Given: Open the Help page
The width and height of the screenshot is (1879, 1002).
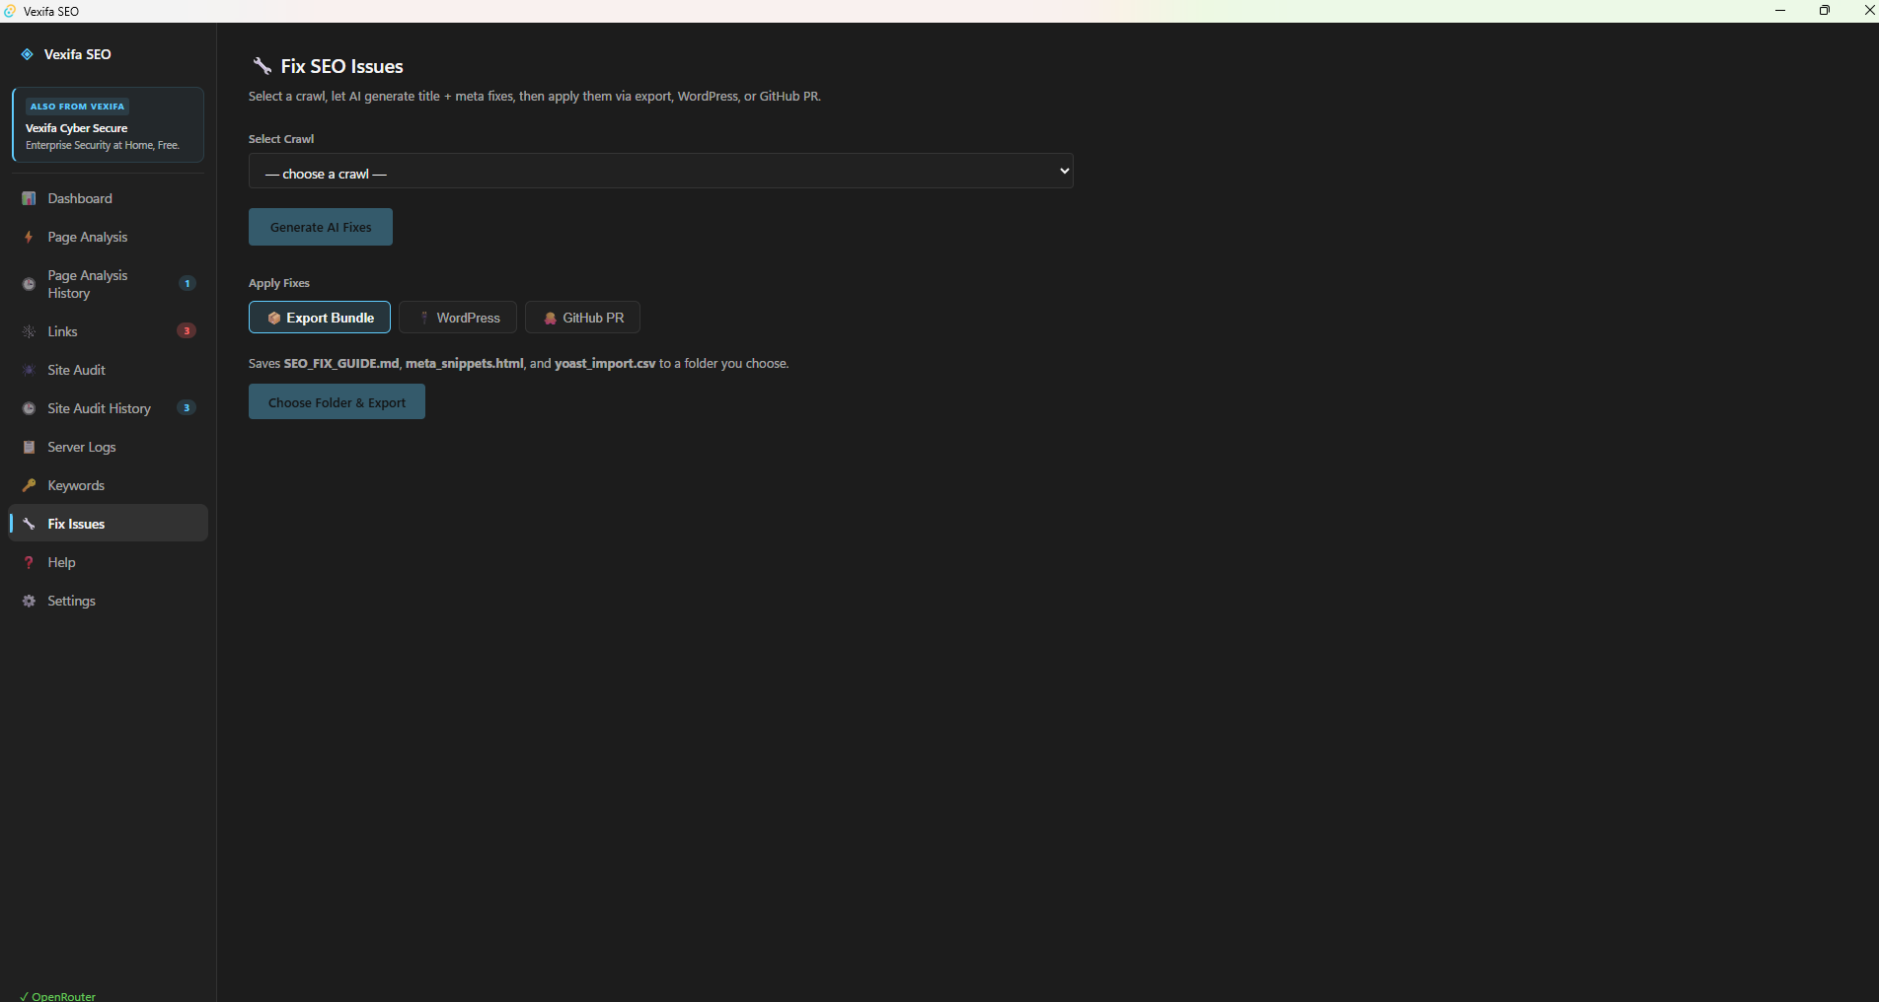Looking at the screenshot, I should [109, 562].
